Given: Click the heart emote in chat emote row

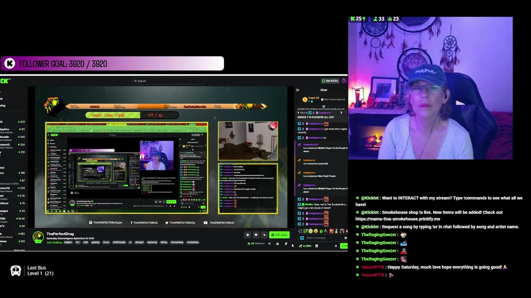Looking at the screenshot, I should (300, 231).
